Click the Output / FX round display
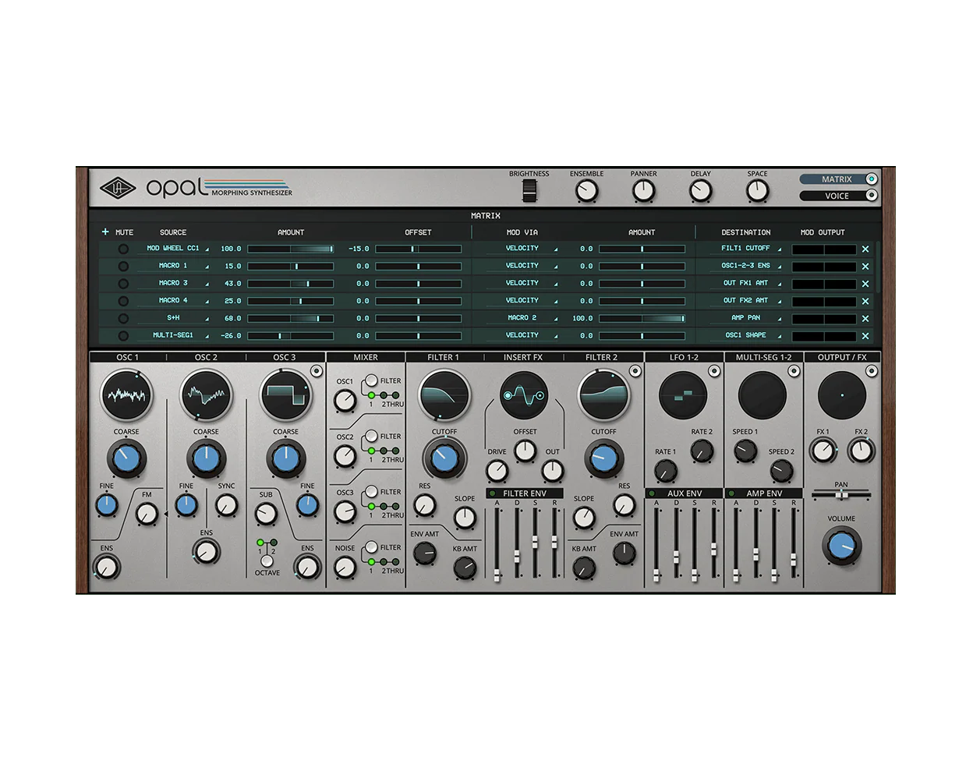 [x=842, y=395]
